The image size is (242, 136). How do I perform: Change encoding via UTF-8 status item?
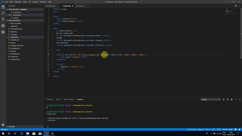(x=208, y=130)
